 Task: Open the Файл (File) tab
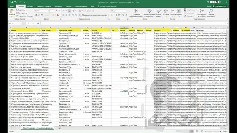click(11, 6)
